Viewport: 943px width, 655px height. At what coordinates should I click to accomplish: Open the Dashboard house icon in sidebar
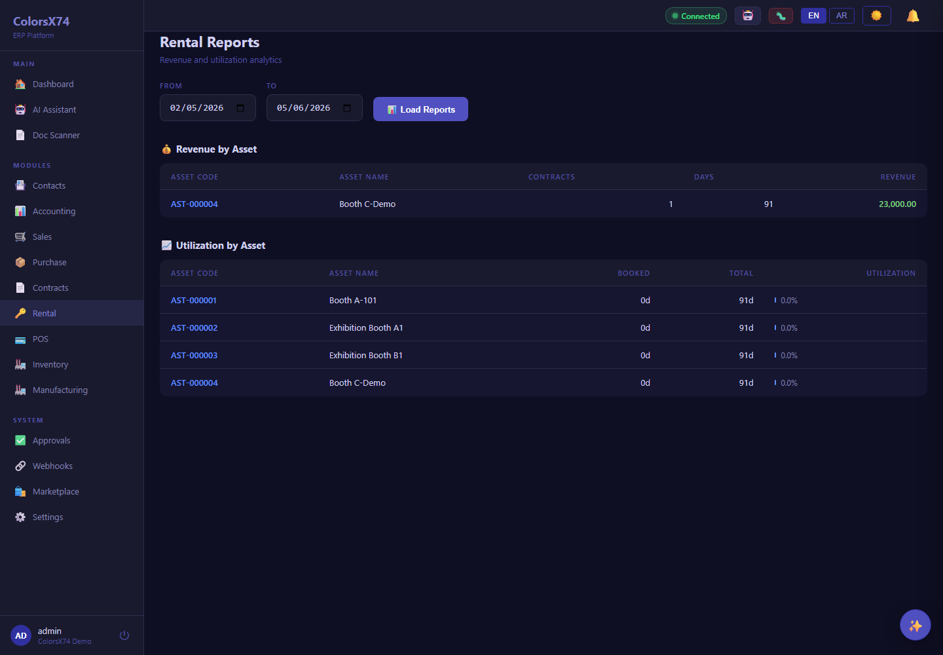pyautogui.click(x=20, y=84)
